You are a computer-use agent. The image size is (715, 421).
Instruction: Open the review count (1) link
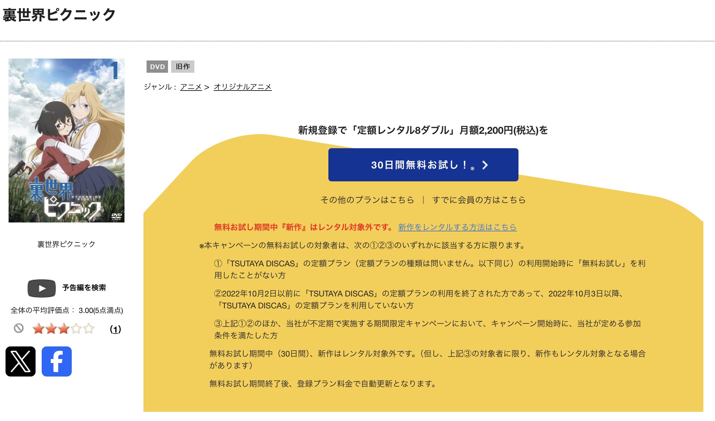(116, 329)
